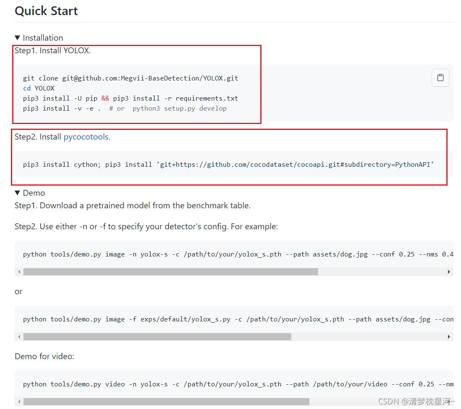This screenshot has height=409, width=461.
Task: Click the 'Step1. Install YOLOX.' text
Action: pos(53,51)
